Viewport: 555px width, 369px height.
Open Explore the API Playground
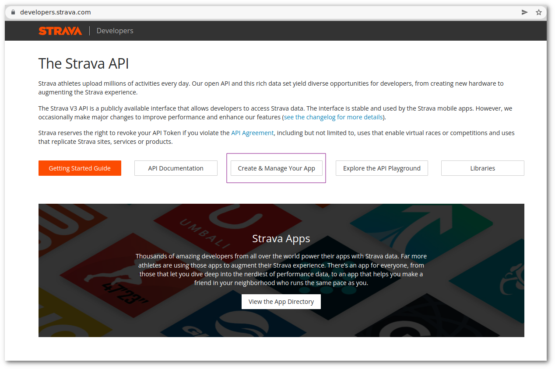click(x=382, y=168)
